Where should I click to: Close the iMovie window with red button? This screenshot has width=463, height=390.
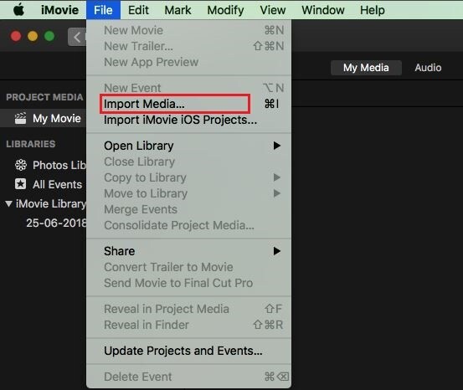click(16, 36)
